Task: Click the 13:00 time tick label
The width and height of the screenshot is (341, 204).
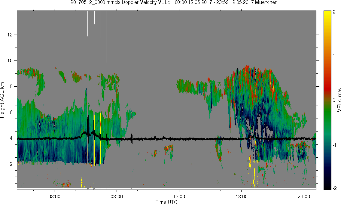Action: coord(179,196)
